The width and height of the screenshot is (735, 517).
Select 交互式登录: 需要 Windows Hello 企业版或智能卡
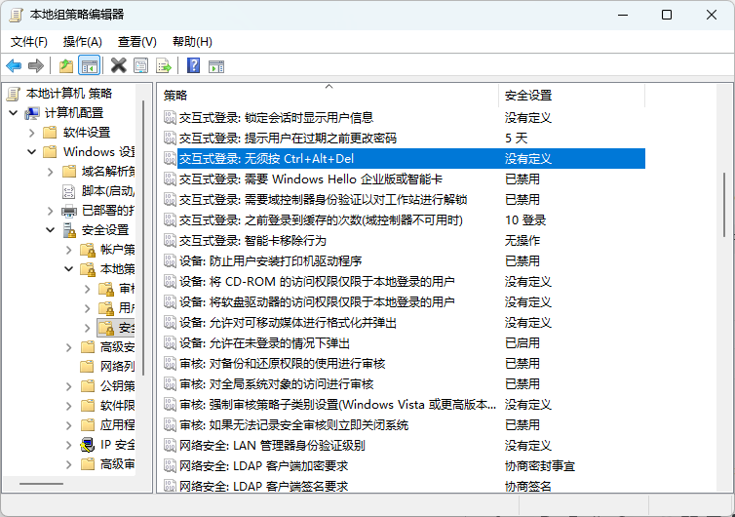click(311, 179)
